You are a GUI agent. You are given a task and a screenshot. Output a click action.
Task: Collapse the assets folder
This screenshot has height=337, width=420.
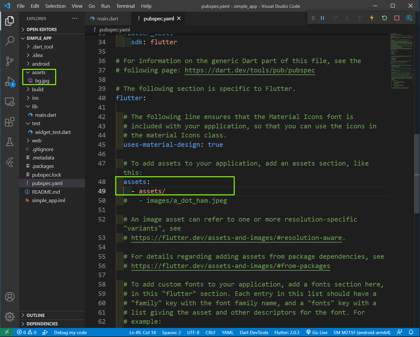click(x=39, y=72)
